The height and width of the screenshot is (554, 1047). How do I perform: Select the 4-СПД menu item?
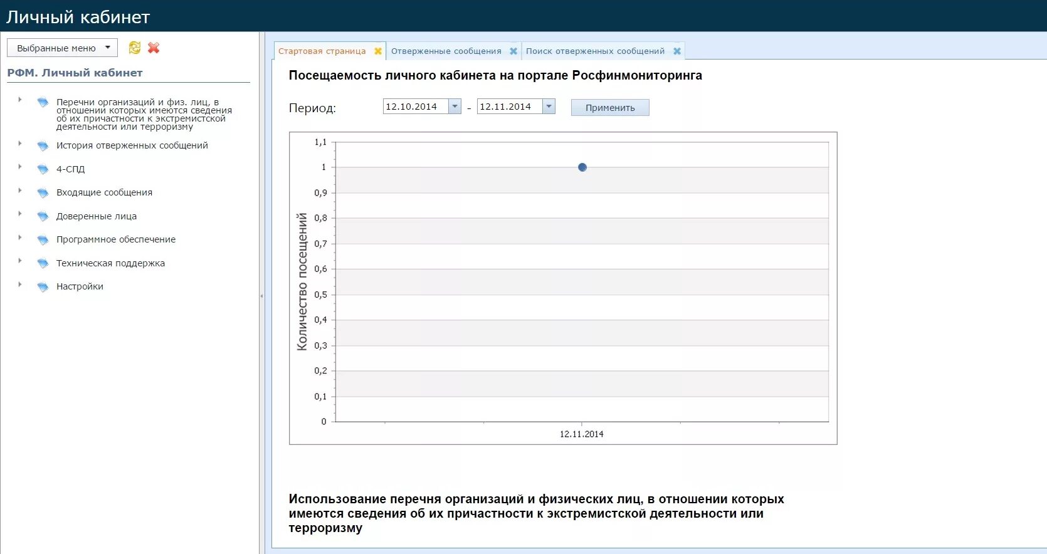[70, 169]
